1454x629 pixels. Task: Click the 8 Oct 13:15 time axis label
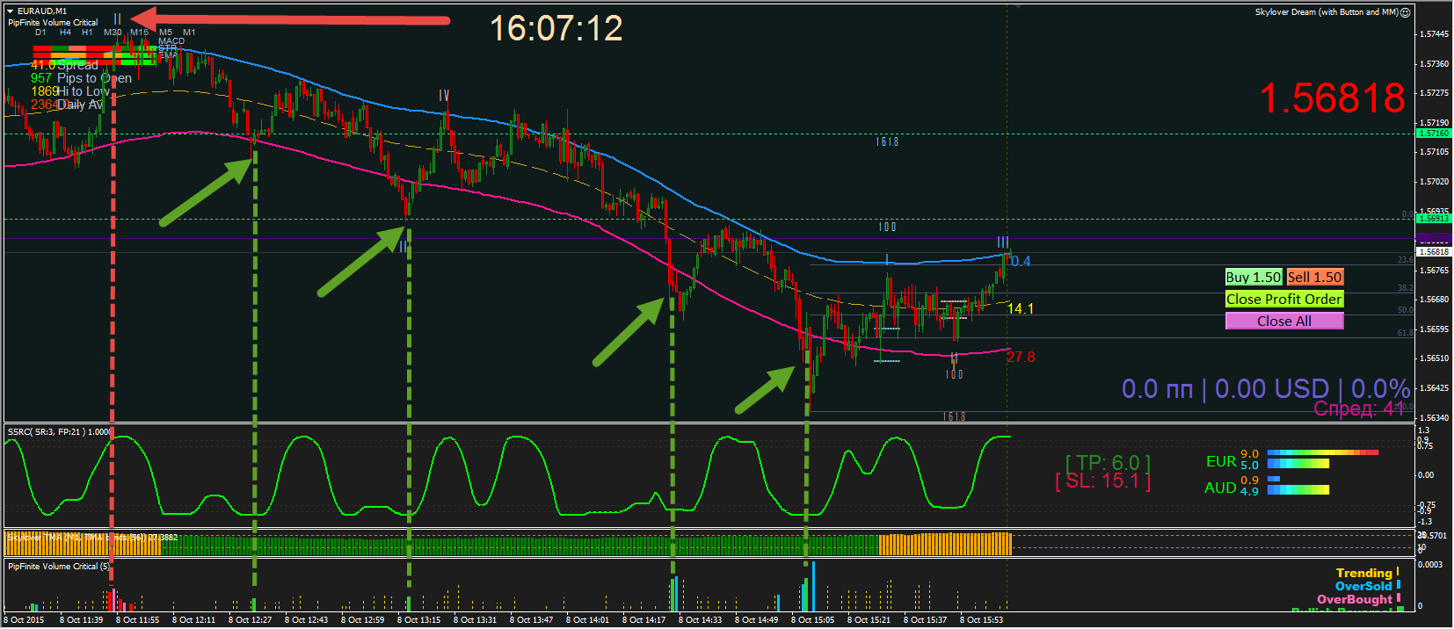(x=418, y=620)
